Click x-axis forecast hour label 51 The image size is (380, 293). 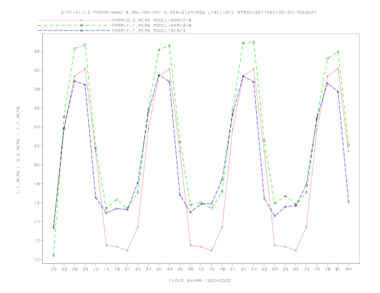click(233, 269)
